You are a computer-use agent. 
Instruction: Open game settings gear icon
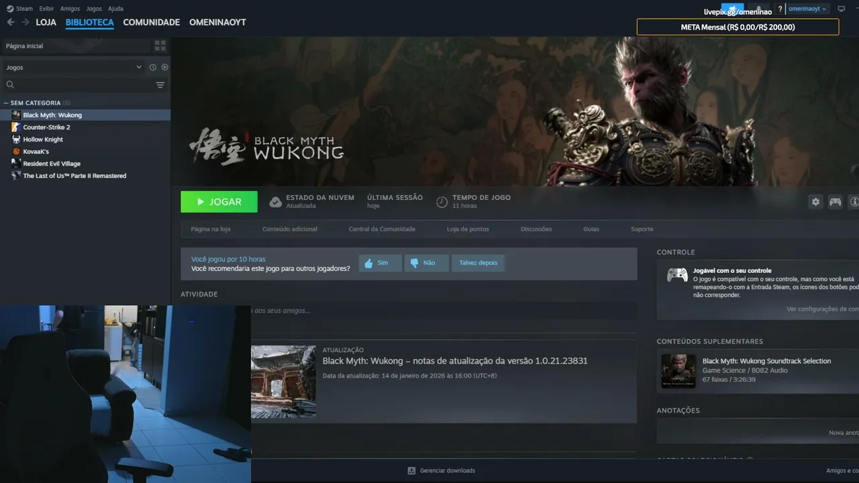coord(815,202)
